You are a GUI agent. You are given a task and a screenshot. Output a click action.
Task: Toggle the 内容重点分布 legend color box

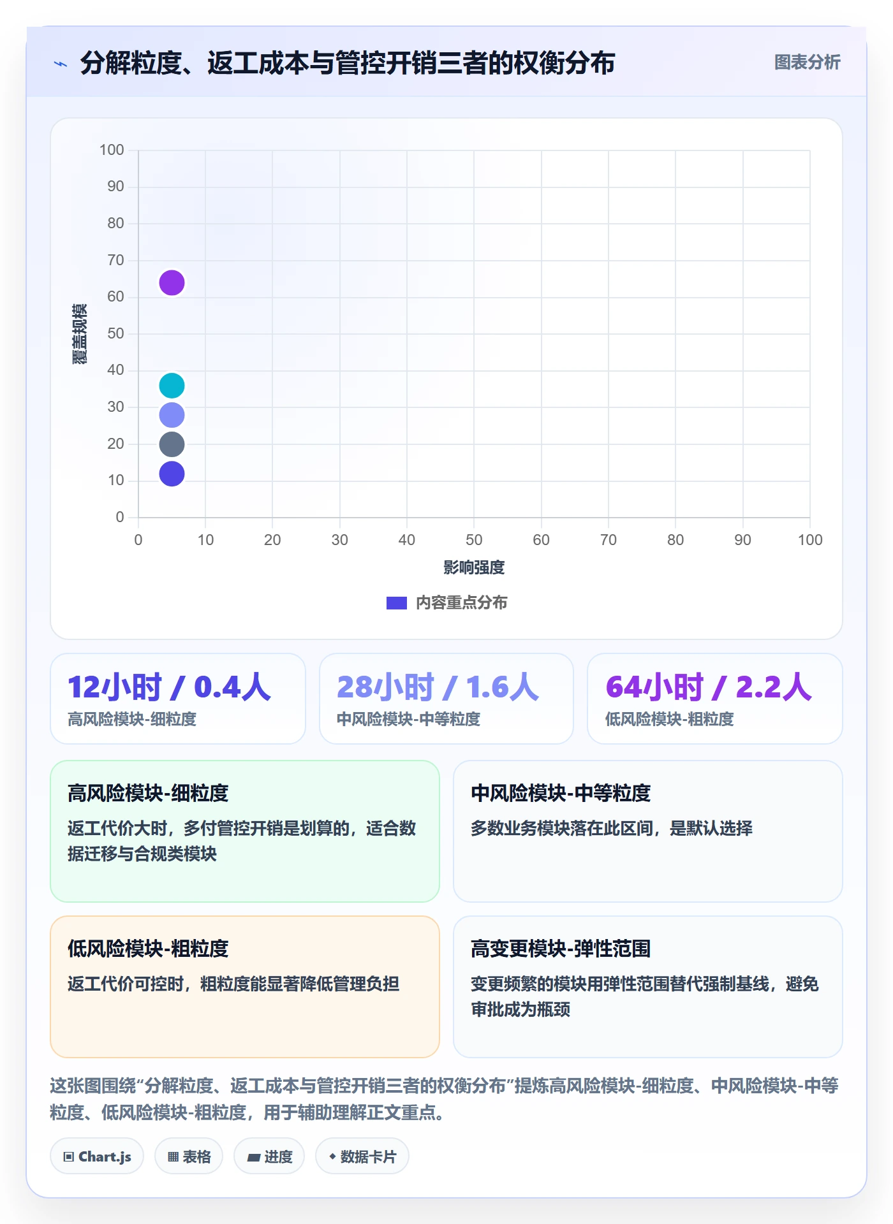[396, 602]
